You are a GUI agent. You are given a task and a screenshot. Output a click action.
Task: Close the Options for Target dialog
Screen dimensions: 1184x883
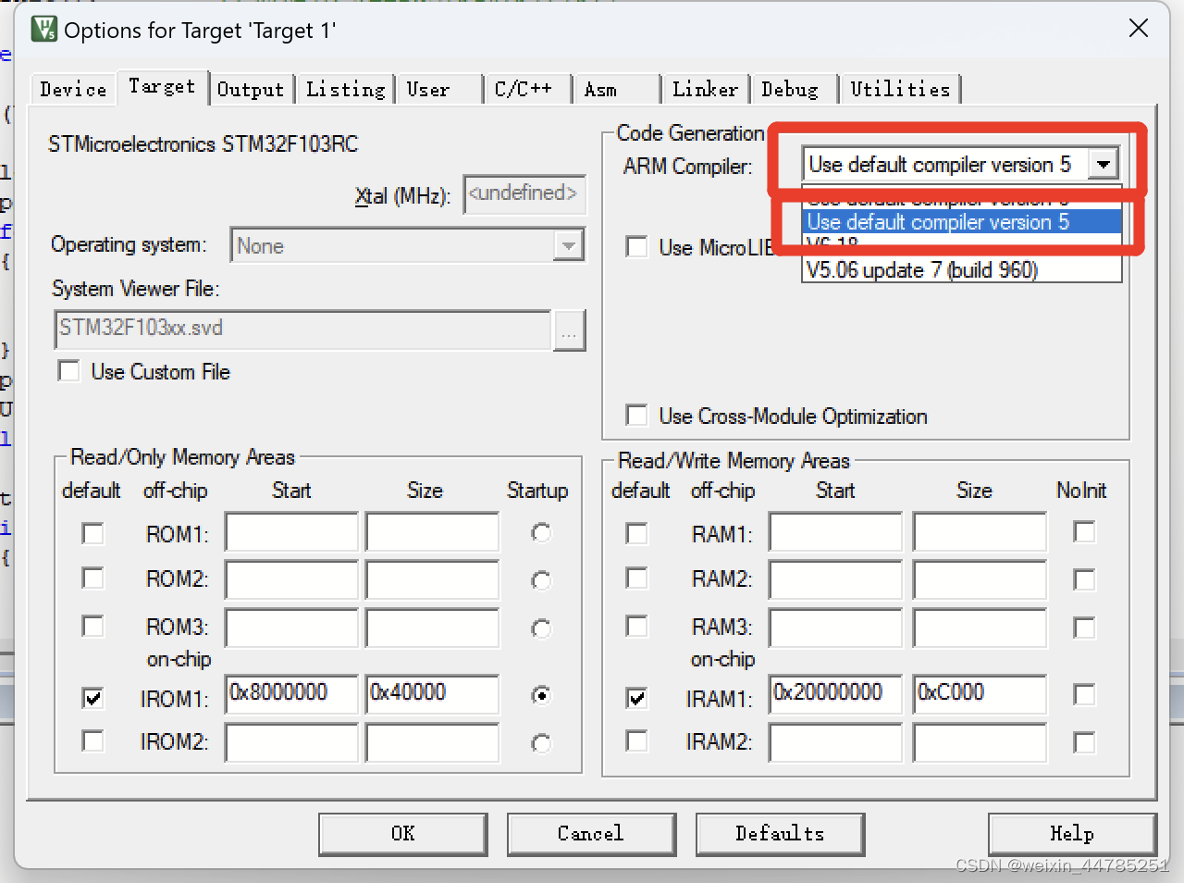pos(1139,29)
